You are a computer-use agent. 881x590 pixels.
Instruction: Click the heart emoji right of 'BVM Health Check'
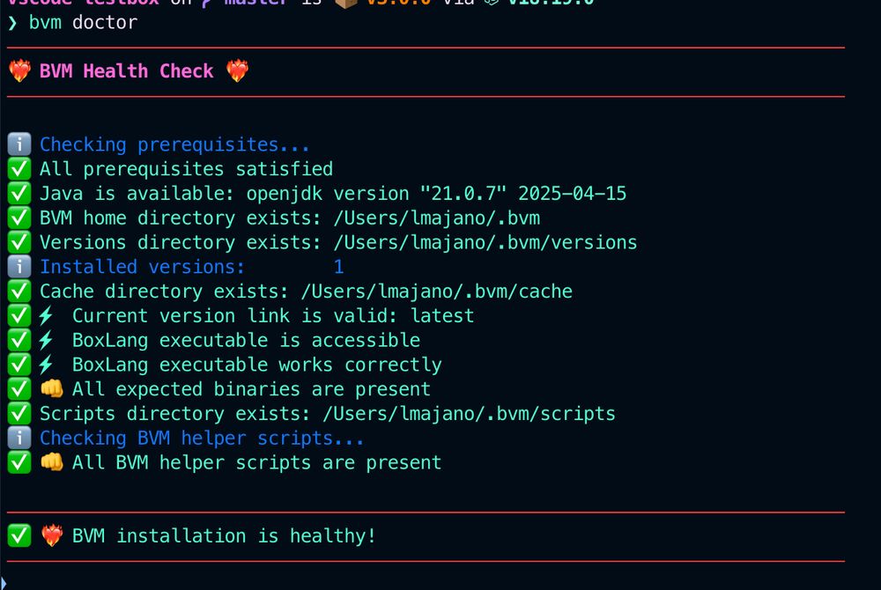click(x=237, y=70)
